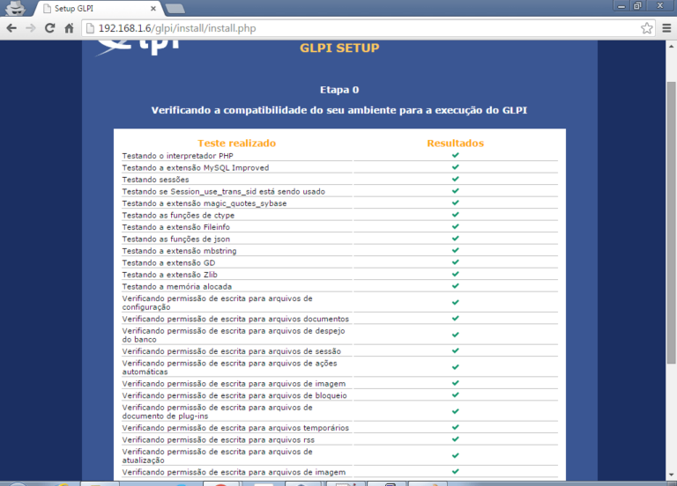Screen dimensions: 677x486
Task: Click the green check for 'arquivos documentos'
Action: click(456, 318)
